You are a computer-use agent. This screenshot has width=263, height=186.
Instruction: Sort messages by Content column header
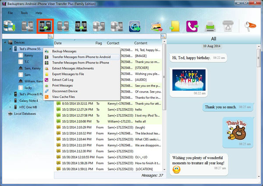tap(141, 43)
